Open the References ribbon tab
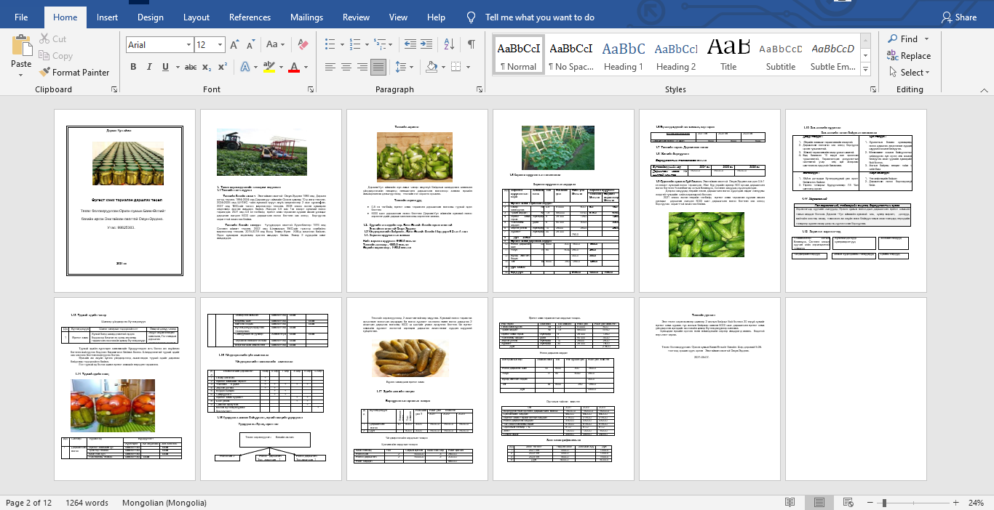This screenshot has width=994, height=510. 250,17
